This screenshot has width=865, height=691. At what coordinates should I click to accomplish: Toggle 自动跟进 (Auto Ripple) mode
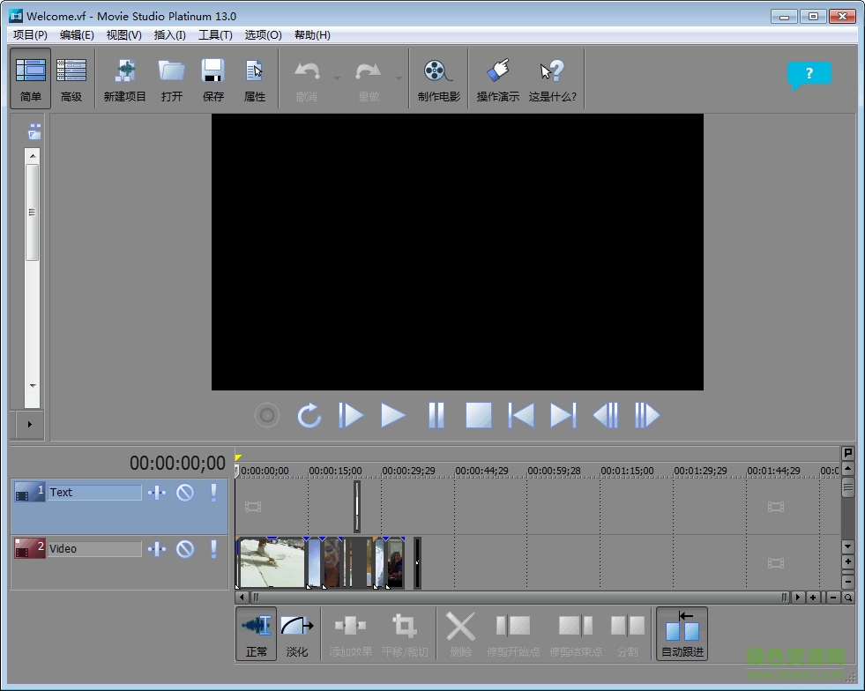click(x=681, y=632)
